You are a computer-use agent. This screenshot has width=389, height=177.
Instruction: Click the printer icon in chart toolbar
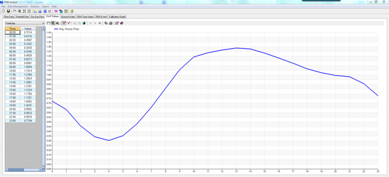coord(111,23)
